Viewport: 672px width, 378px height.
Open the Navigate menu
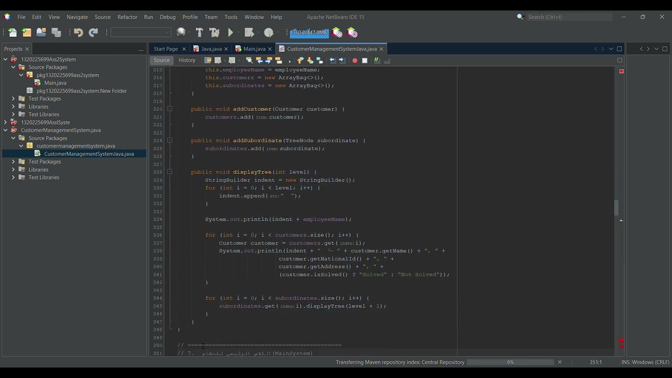[x=77, y=17]
